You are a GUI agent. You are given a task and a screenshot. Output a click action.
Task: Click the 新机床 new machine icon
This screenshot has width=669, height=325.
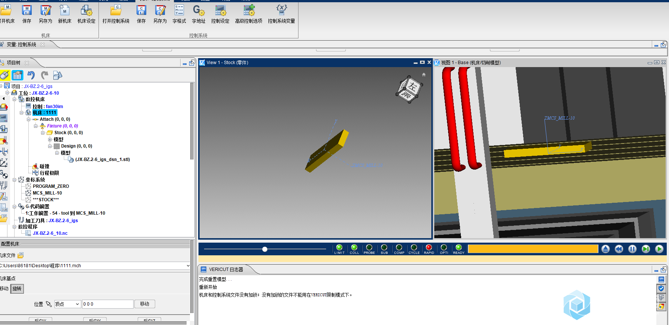pyautogui.click(x=65, y=10)
